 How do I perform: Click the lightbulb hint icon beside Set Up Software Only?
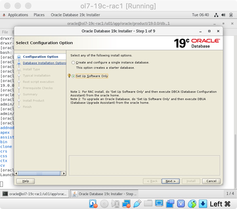[69, 76]
